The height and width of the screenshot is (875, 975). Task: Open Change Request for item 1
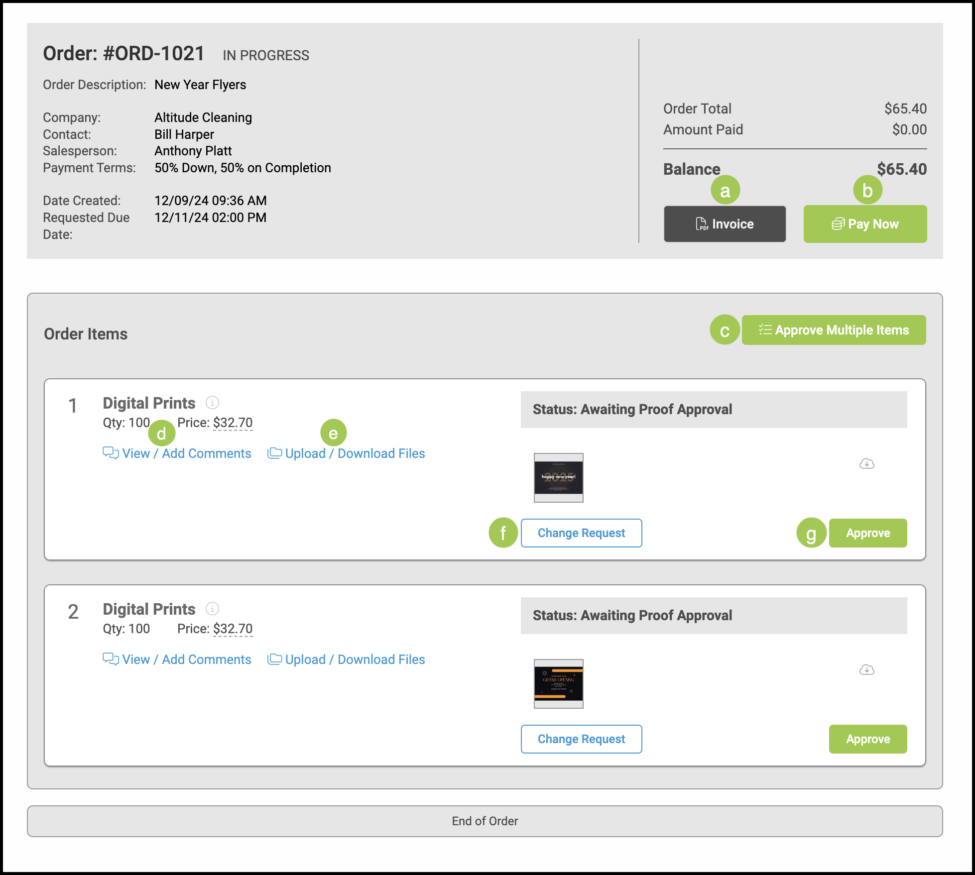pyautogui.click(x=581, y=533)
